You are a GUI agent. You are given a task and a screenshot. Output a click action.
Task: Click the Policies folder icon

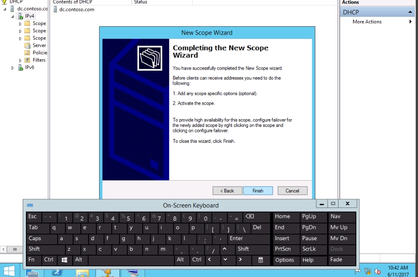27,53
